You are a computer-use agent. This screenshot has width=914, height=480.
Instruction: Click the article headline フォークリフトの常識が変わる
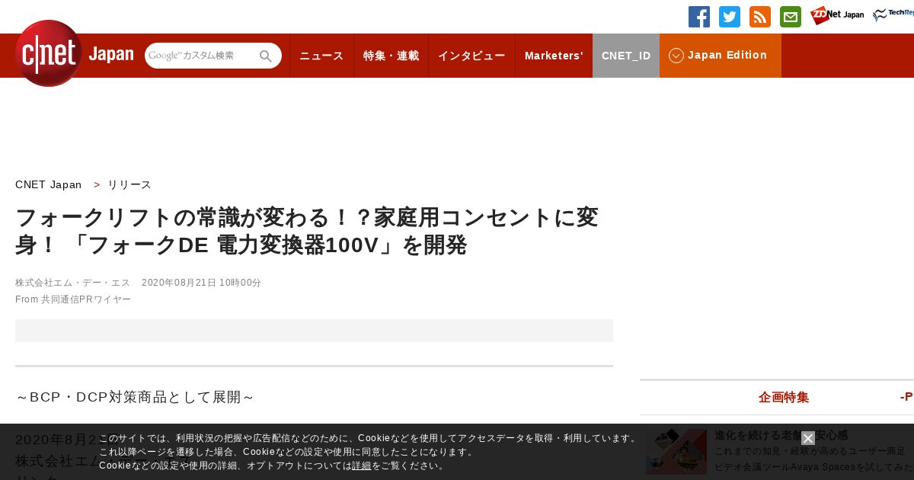pos(307,231)
